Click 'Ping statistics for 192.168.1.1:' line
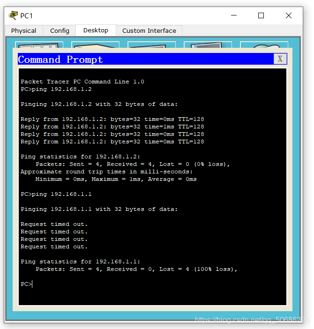This screenshot has height=329, width=314. click(80, 262)
